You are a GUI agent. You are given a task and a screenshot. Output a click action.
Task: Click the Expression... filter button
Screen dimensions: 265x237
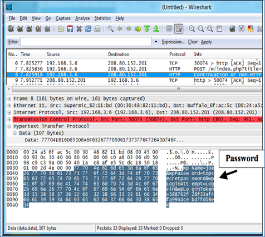click(x=173, y=42)
